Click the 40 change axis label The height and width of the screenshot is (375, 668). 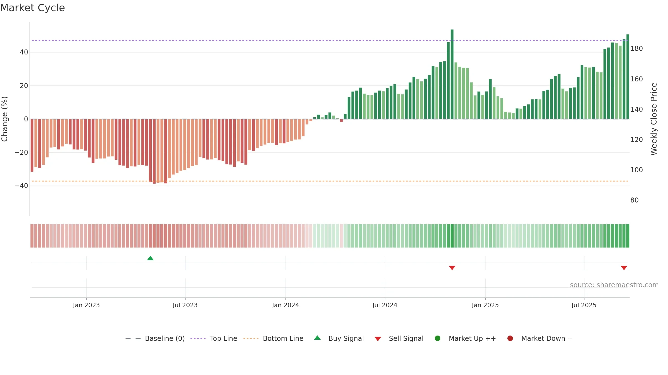click(x=24, y=52)
